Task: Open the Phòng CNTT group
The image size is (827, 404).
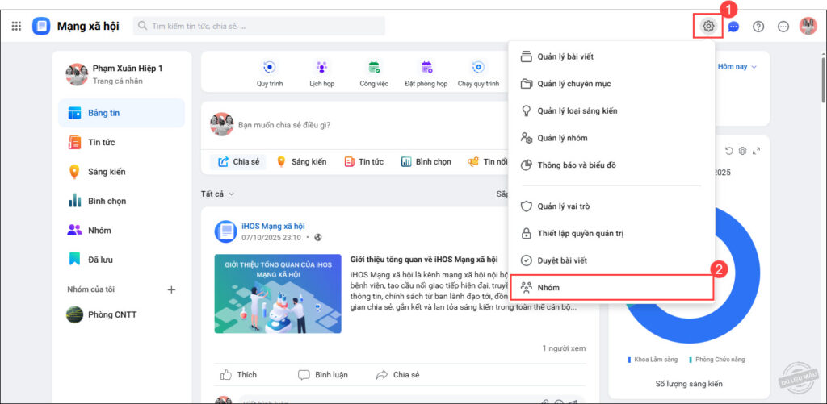Action: point(121,314)
